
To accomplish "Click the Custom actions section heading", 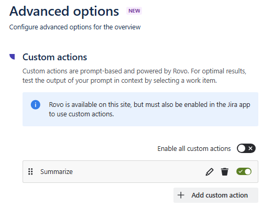I will [x=54, y=57].
